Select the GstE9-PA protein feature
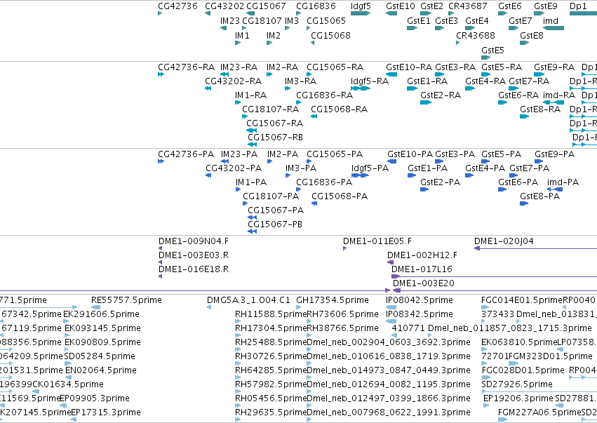This screenshot has height=423, width=597. pos(539,161)
